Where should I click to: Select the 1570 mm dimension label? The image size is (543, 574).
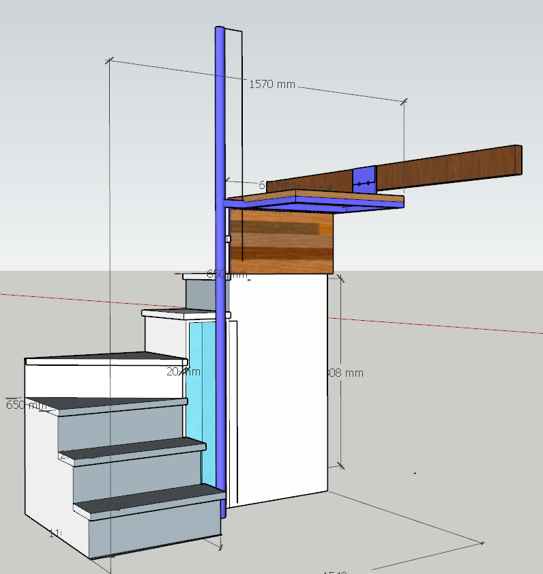click(272, 85)
